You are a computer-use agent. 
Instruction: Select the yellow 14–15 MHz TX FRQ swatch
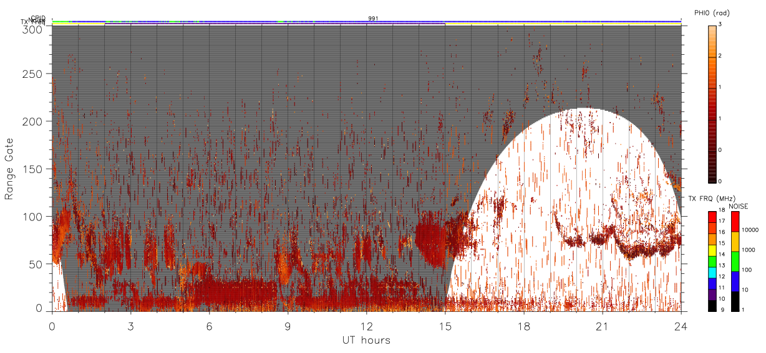click(712, 250)
